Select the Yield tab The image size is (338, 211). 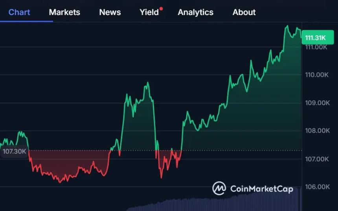click(149, 12)
